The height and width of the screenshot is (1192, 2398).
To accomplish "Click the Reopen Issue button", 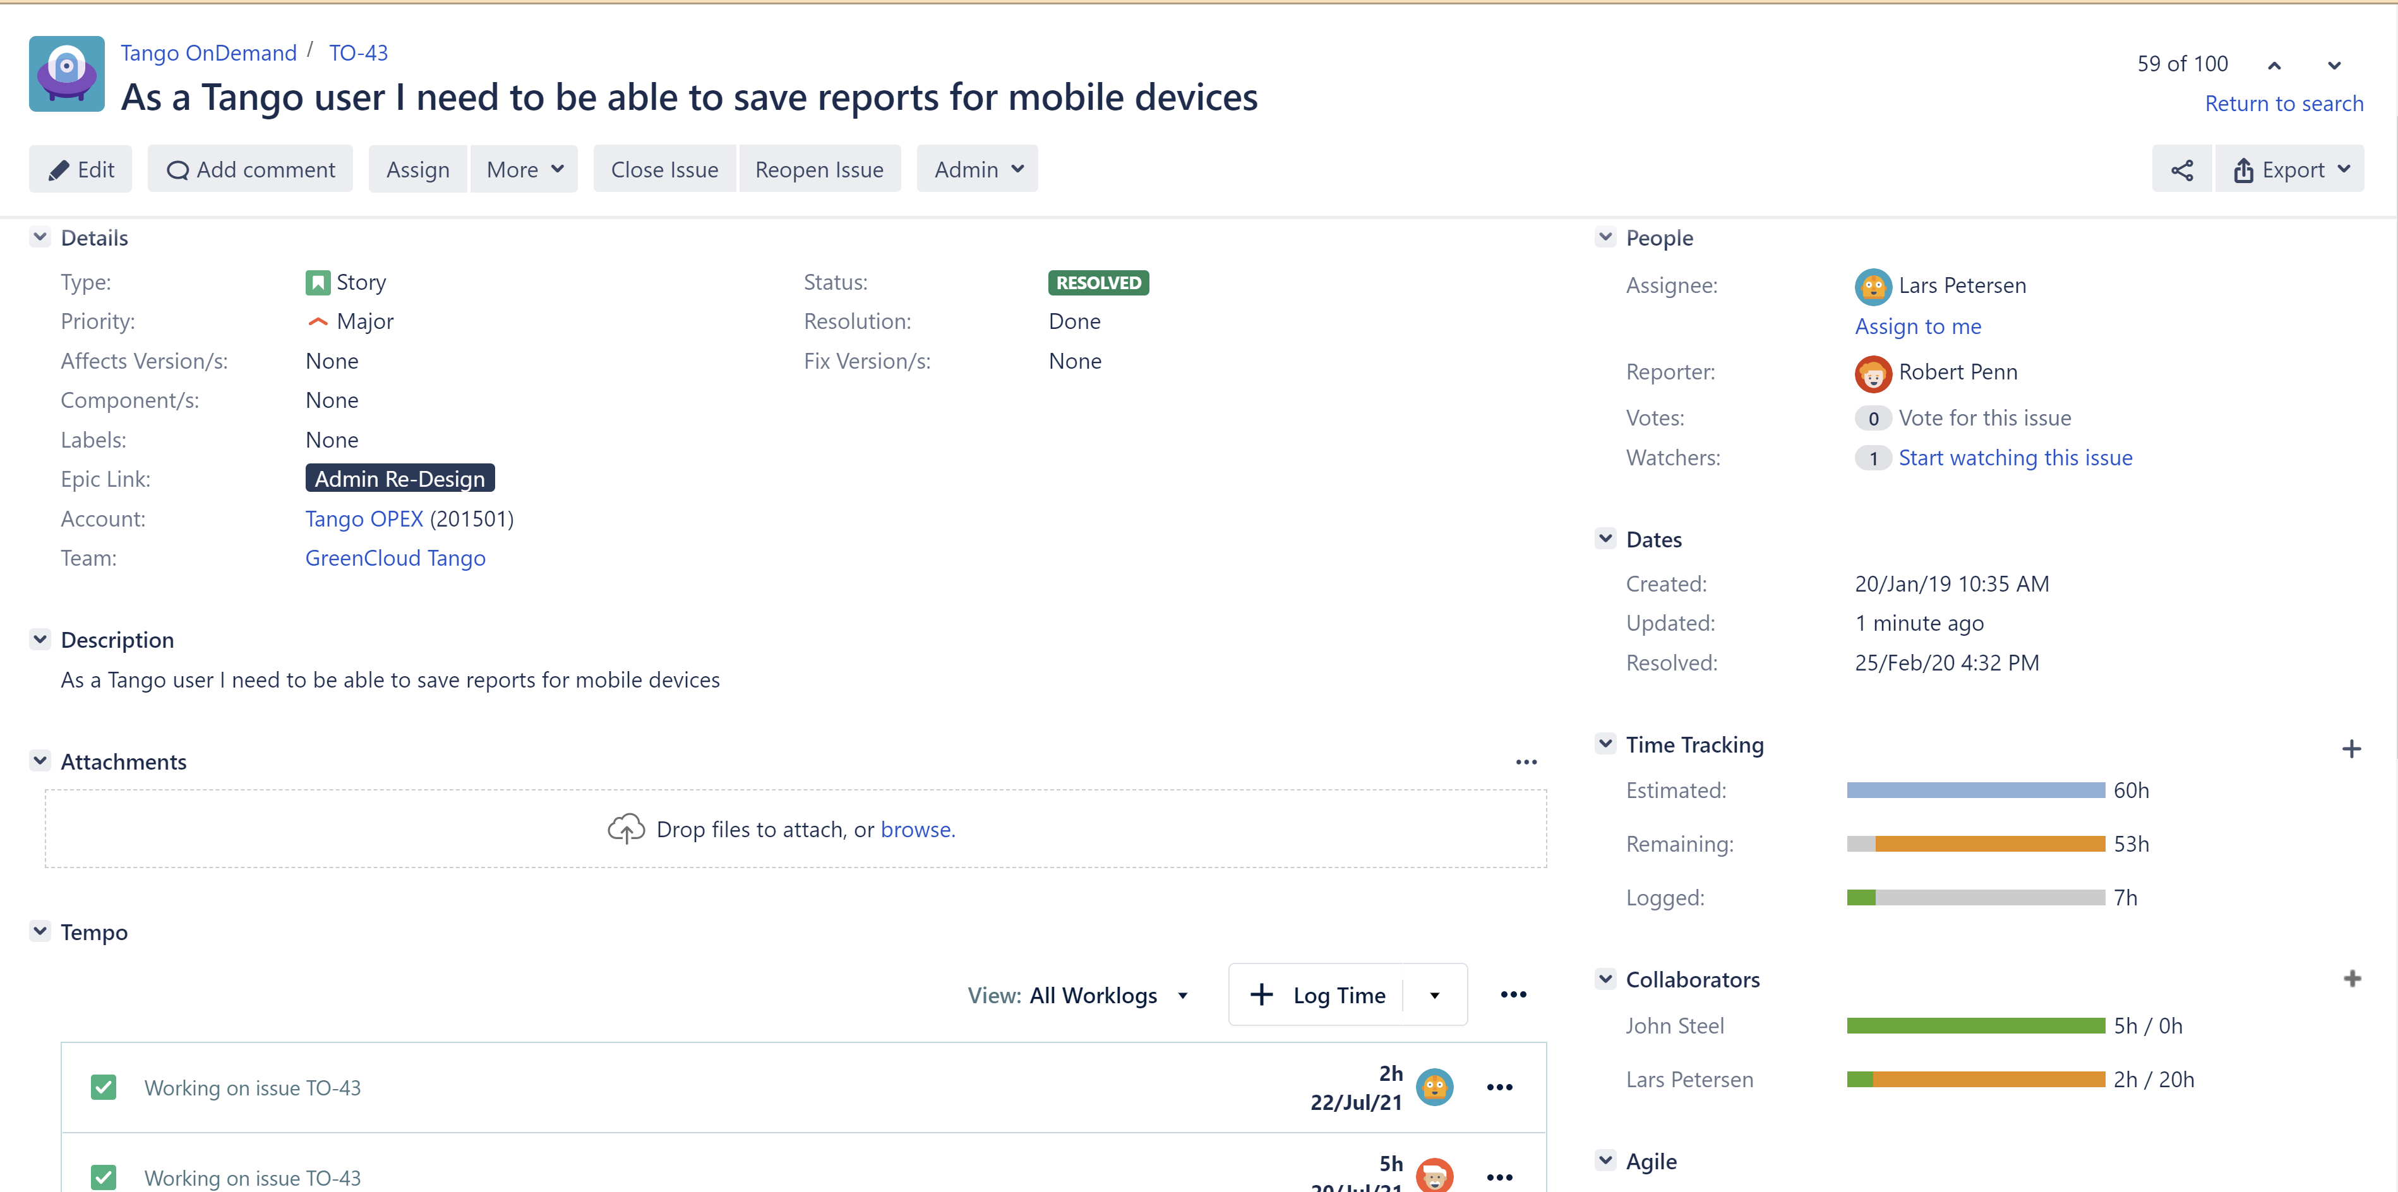I will (818, 169).
